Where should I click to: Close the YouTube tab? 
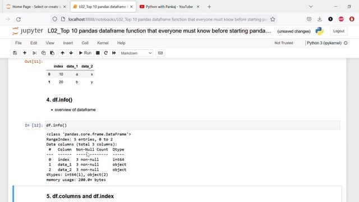(x=198, y=7)
